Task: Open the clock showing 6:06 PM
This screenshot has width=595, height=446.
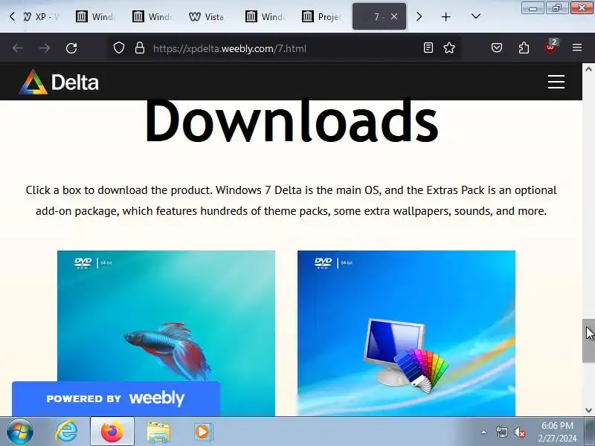Action: tap(557, 432)
